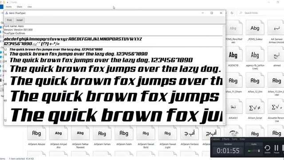The height and width of the screenshot is (160, 284).
Task: Click the '1 item selected' status bar text
Action: coord(17,159)
